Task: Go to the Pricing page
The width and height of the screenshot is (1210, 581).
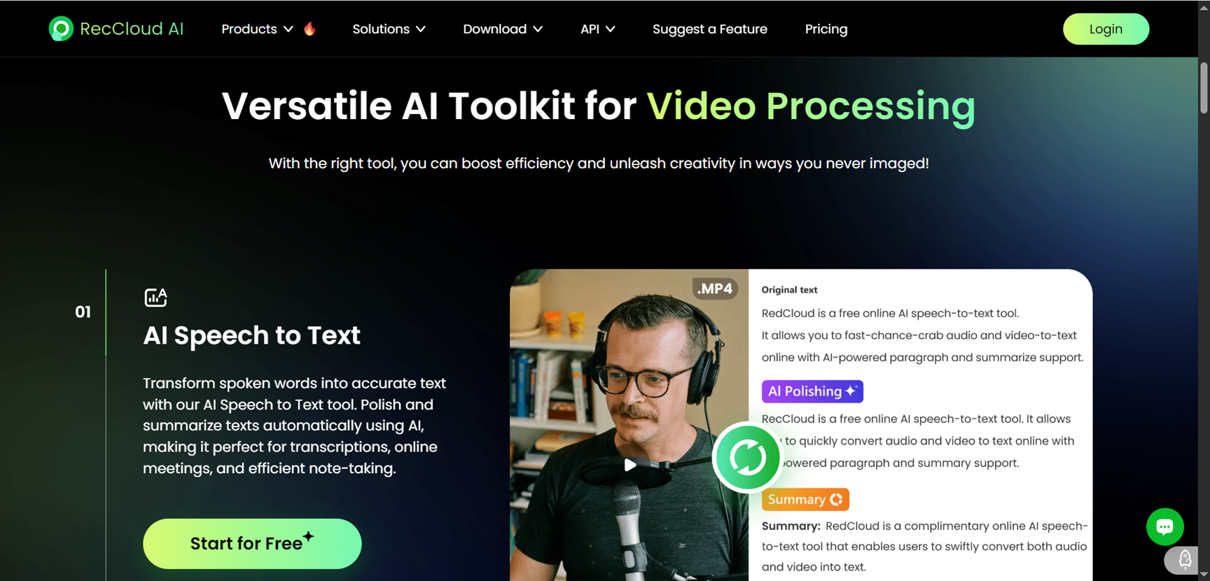Action: click(826, 29)
